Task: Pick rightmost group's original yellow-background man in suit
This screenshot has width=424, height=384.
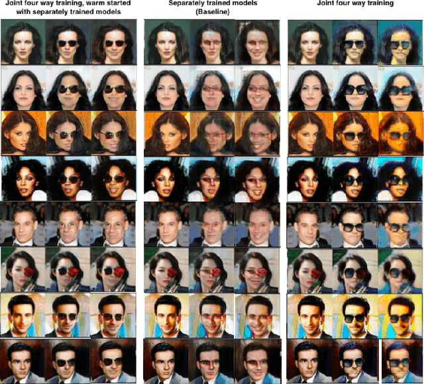Action: click(x=310, y=316)
